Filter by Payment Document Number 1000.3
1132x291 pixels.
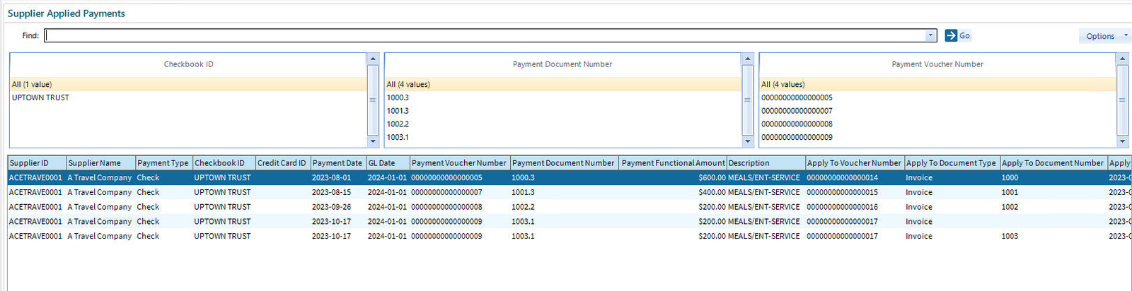pyautogui.click(x=562, y=97)
